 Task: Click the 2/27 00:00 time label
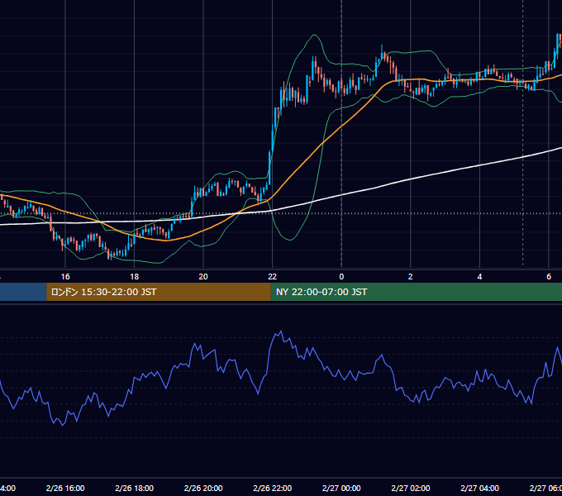pyautogui.click(x=341, y=488)
